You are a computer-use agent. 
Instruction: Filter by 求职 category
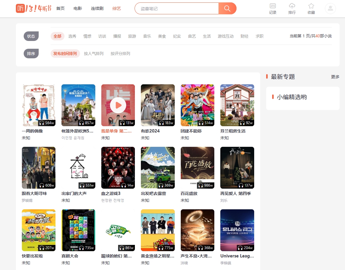[259, 36]
